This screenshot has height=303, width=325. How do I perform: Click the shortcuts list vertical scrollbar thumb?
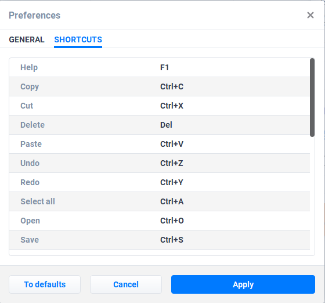tap(312, 98)
